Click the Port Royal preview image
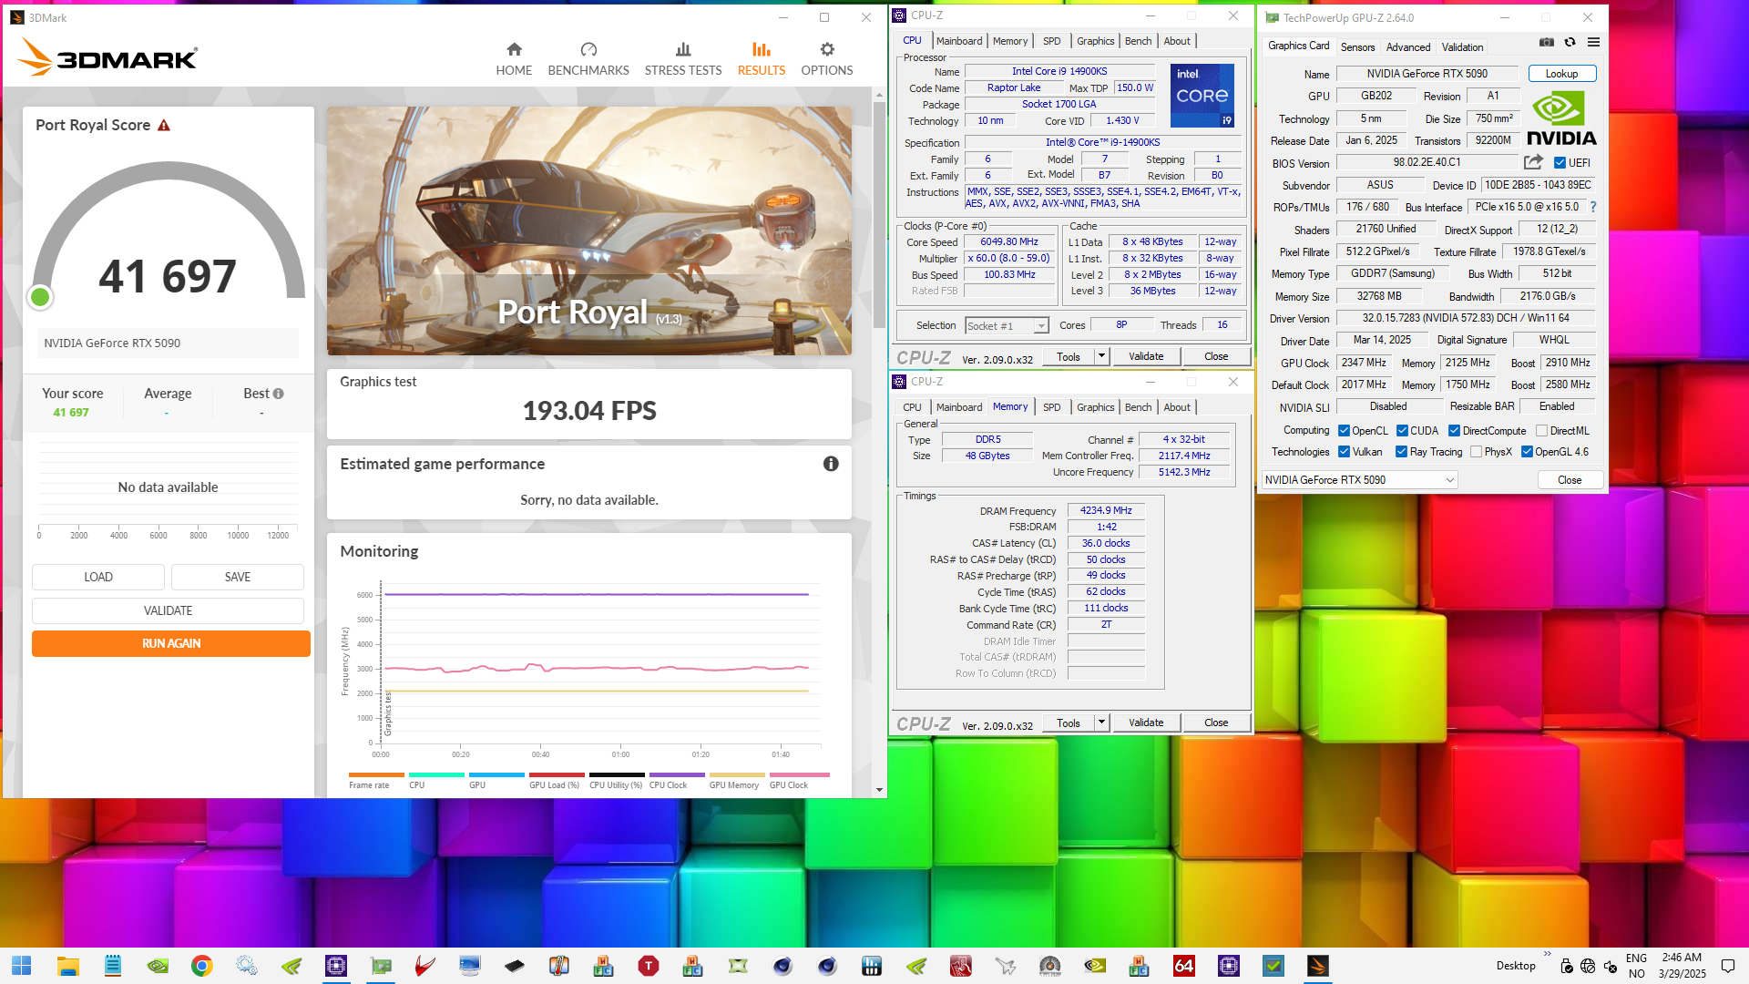This screenshot has width=1749, height=984. click(589, 231)
